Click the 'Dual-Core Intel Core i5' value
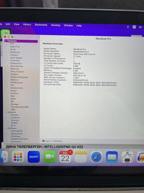 tap(84, 54)
